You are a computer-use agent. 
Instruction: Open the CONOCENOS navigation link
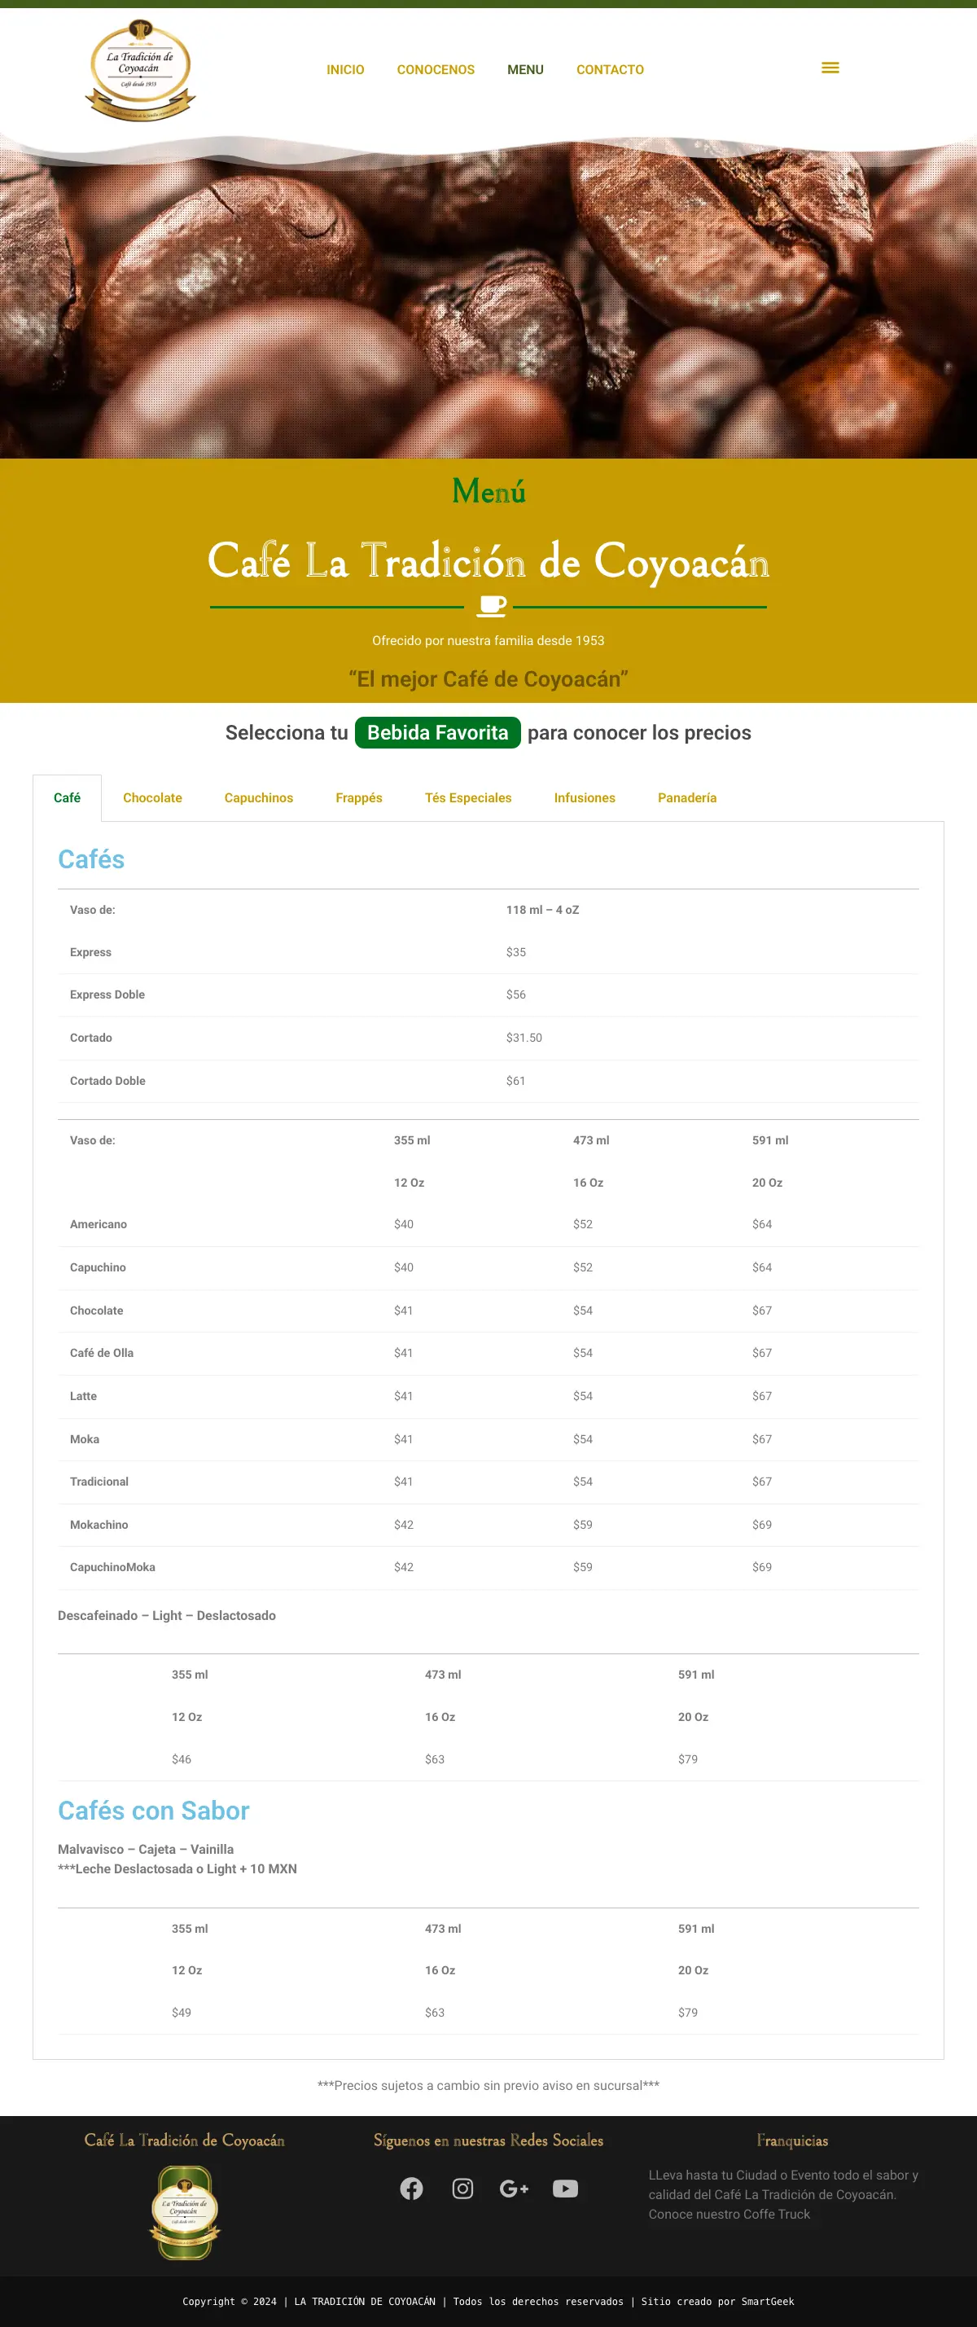click(x=436, y=69)
